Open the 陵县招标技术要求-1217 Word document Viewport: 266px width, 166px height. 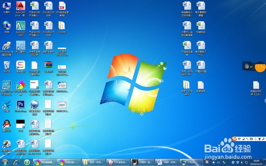pos(34,147)
